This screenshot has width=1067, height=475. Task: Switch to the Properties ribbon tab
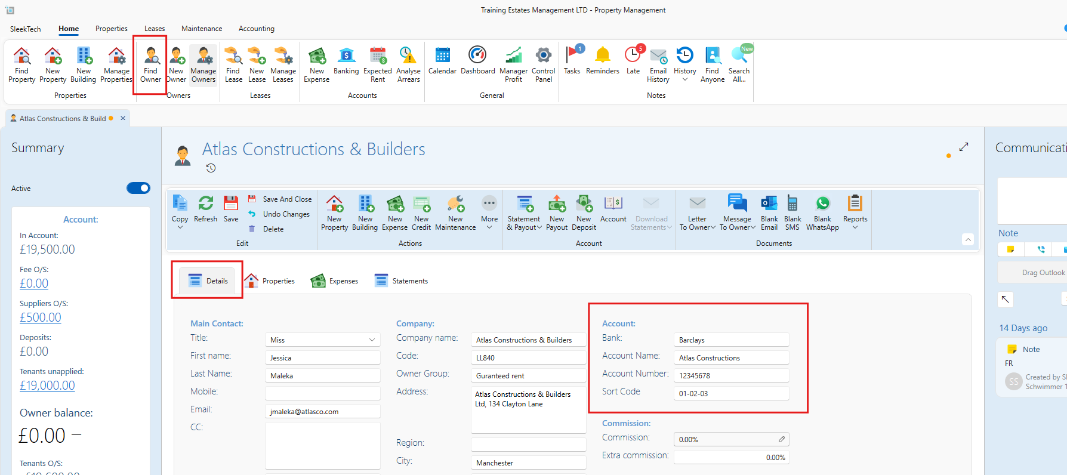112,29
